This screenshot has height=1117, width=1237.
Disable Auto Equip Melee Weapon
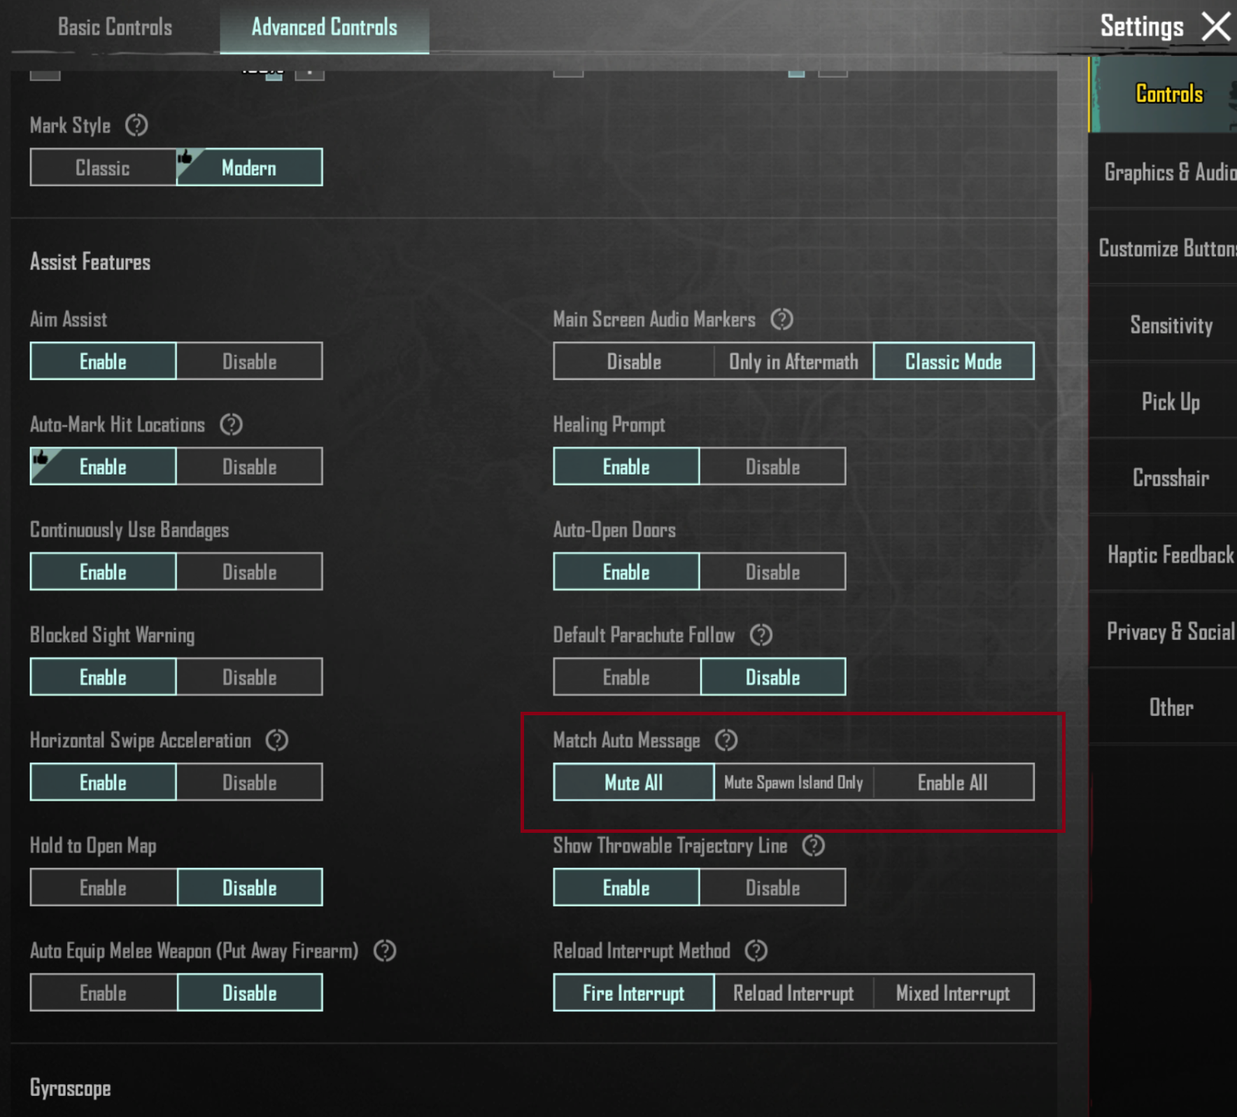click(x=250, y=992)
